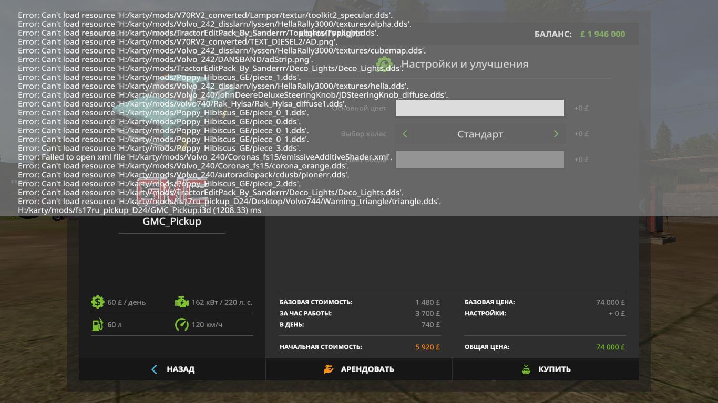The height and width of the screenshot is (403, 718).
Task: Click the ОБЩАЯ ЦЕНА total 74 000 £
Action: point(610,347)
